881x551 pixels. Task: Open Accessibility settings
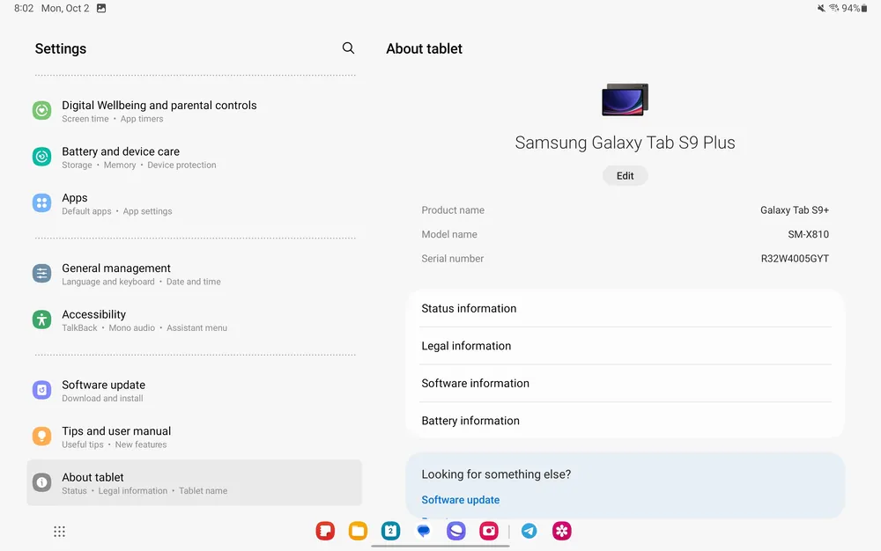[195, 320]
